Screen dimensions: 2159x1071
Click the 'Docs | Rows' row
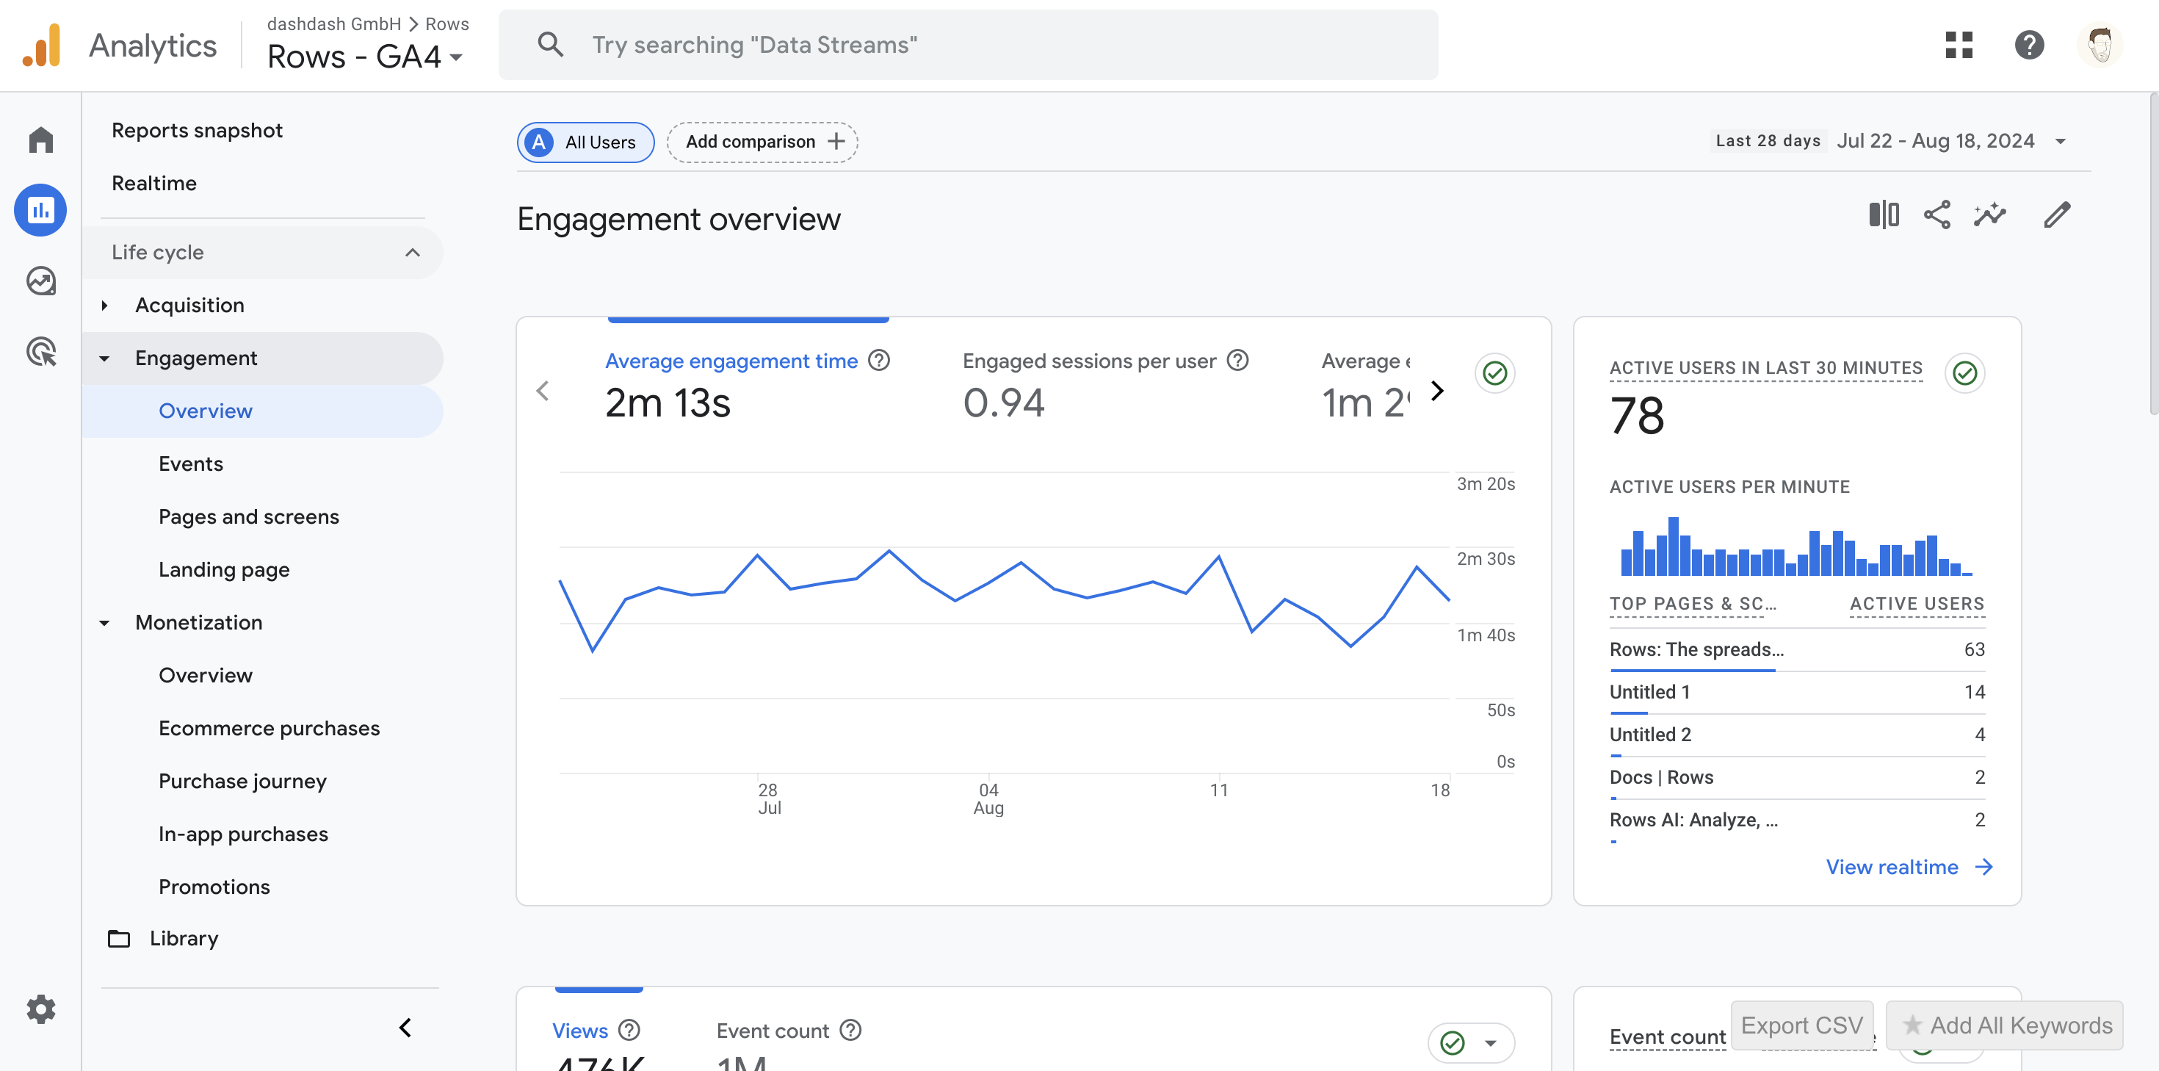point(1797,777)
